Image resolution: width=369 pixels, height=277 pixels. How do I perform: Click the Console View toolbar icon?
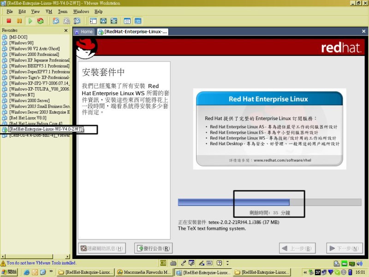[x=138, y=21]
